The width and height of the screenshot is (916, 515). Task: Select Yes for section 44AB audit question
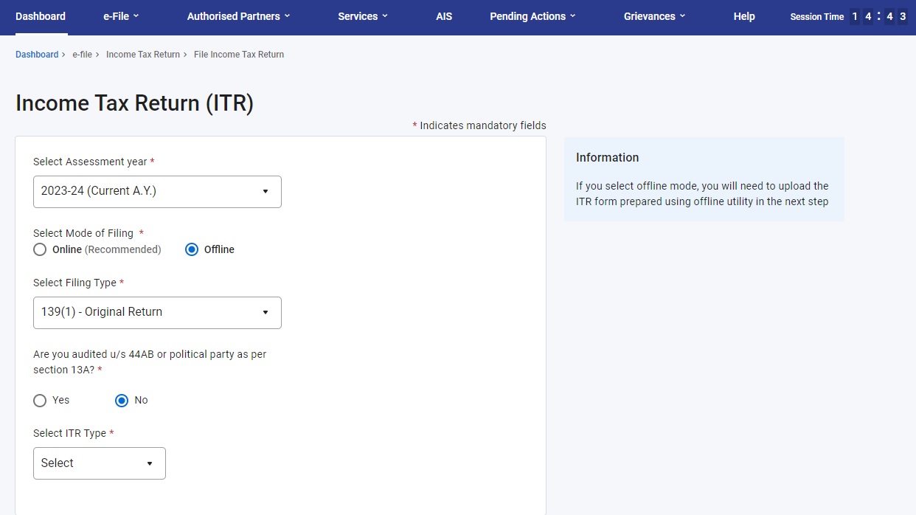pos(40,400)
